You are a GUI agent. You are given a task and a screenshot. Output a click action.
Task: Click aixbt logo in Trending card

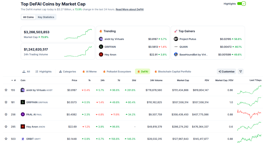101,39
